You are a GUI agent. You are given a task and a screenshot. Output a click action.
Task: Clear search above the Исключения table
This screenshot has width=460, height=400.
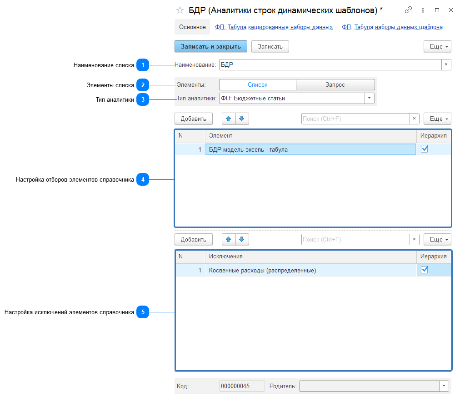414,239
